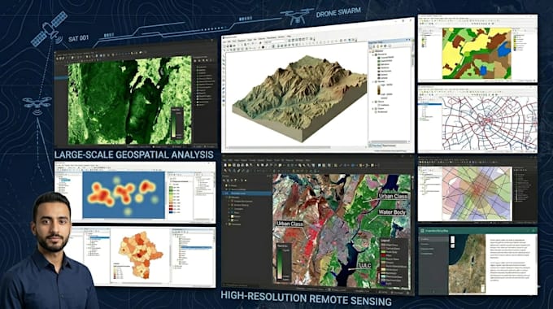Select the blue highlighted layer row in remote-sensing contents panel
The image size is (553, 309).
[x=246, y=194]
